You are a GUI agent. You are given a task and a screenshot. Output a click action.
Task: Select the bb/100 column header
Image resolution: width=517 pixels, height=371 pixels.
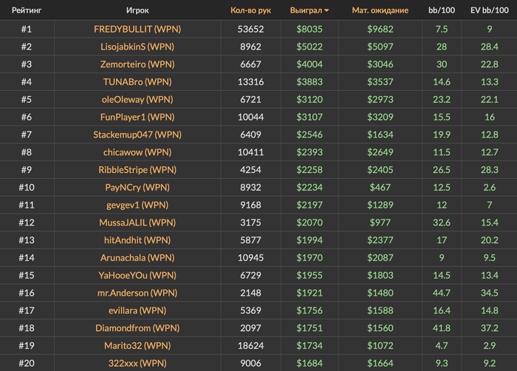[x=442, y=10]
